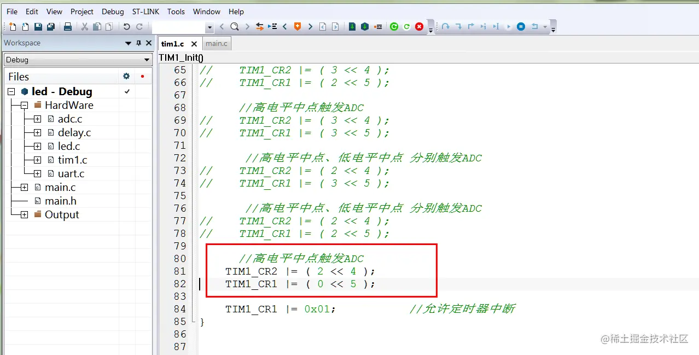Click the Step Over debug icon
The image size is (699, 355).
445,26
